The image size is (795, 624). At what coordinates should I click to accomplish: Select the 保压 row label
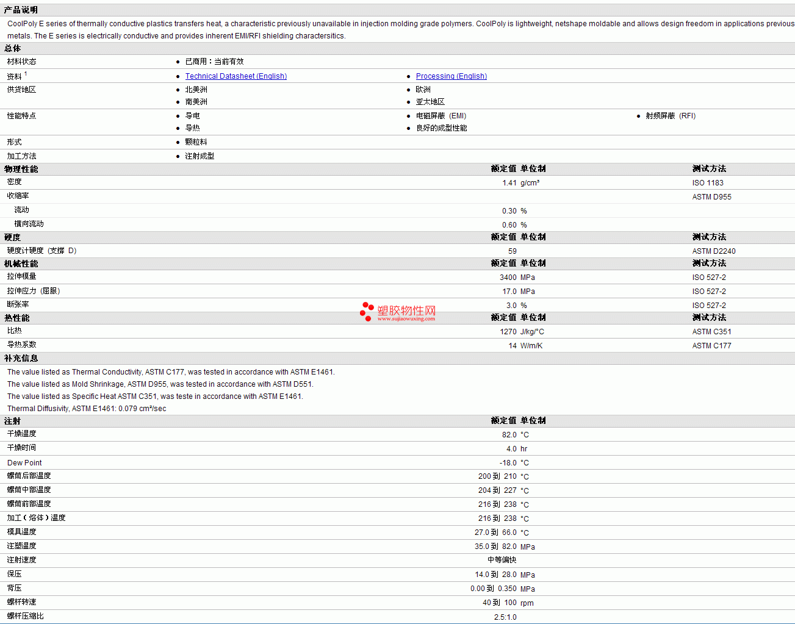click(x=14, y=574)
